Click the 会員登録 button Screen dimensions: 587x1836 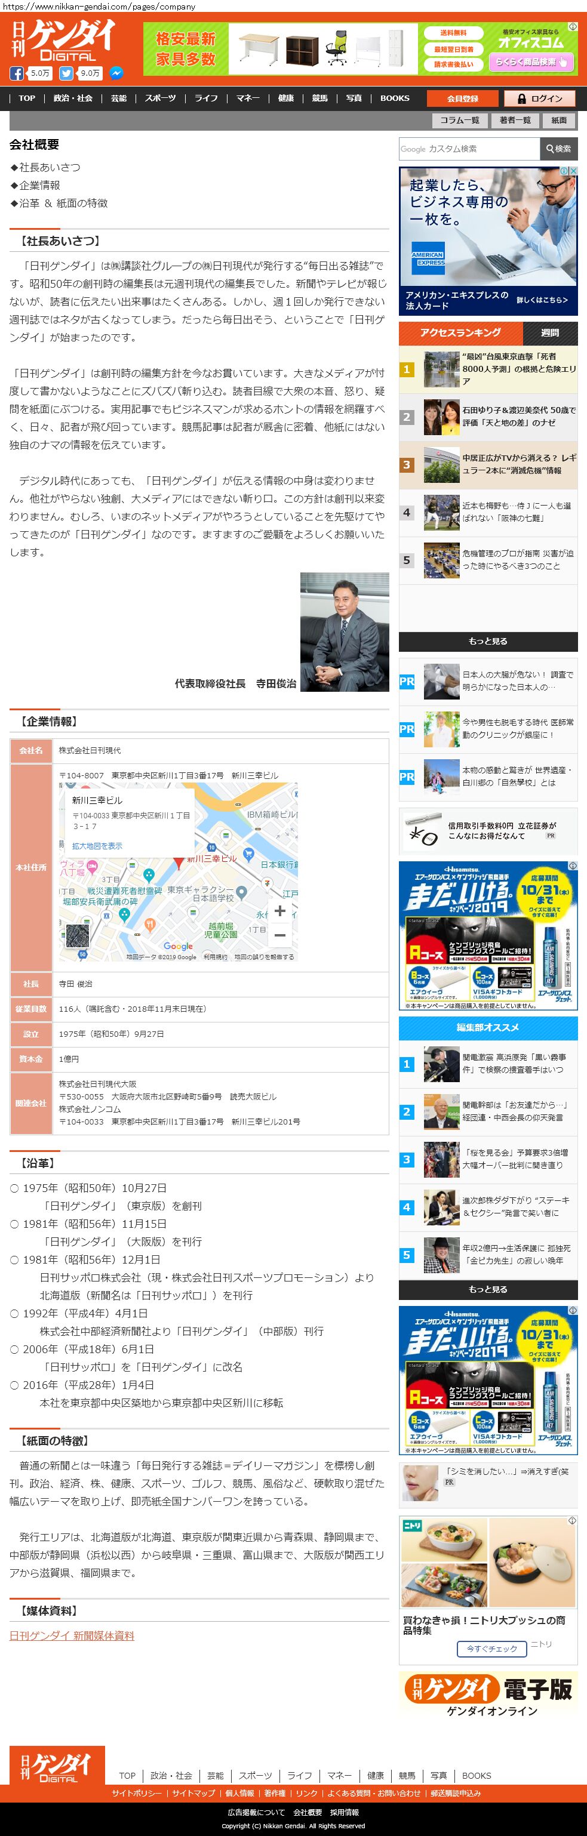(x=463, y=98)
